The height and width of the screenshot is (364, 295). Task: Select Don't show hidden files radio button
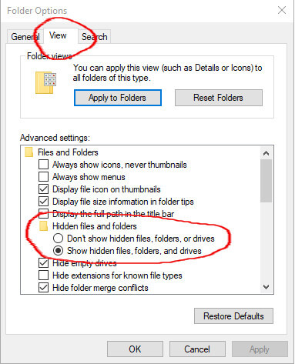pos(58,239)
